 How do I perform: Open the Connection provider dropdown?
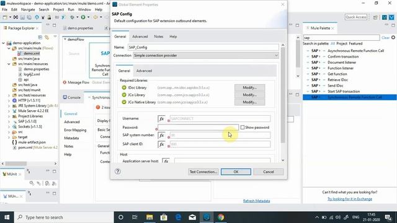(x=205, y=55)
